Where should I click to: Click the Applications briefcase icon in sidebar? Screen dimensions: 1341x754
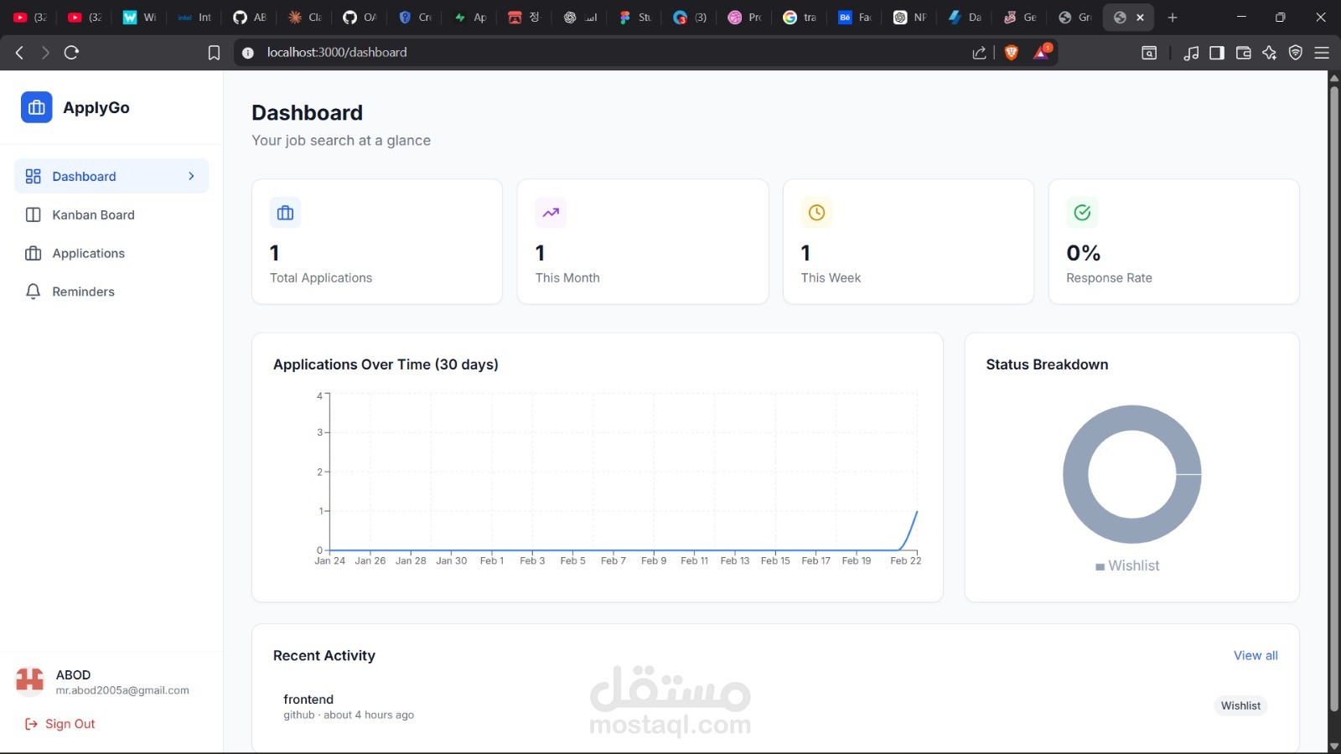(x=34, y=253)
